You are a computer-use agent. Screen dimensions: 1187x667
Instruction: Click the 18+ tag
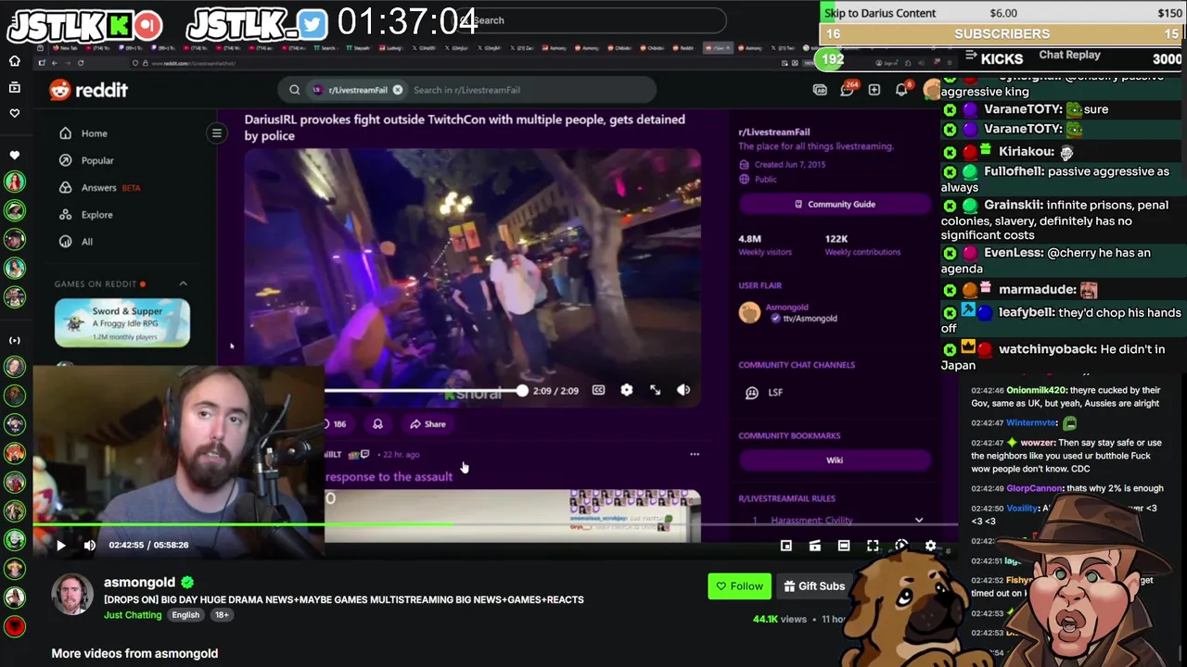coord(222,615)
